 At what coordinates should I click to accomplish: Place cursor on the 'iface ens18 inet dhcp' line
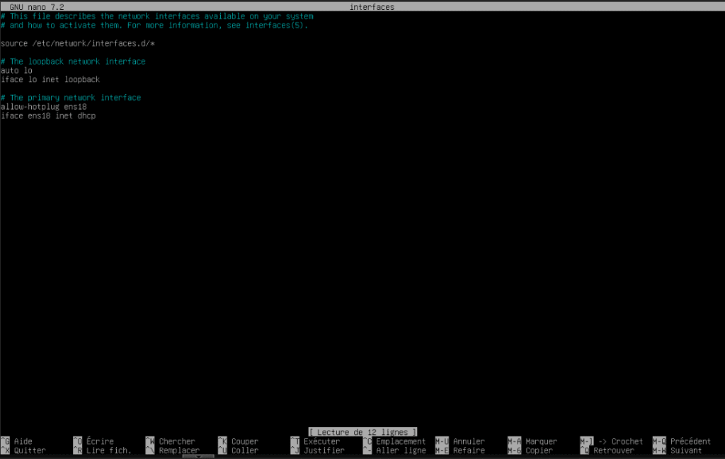(x=48, y=115)
